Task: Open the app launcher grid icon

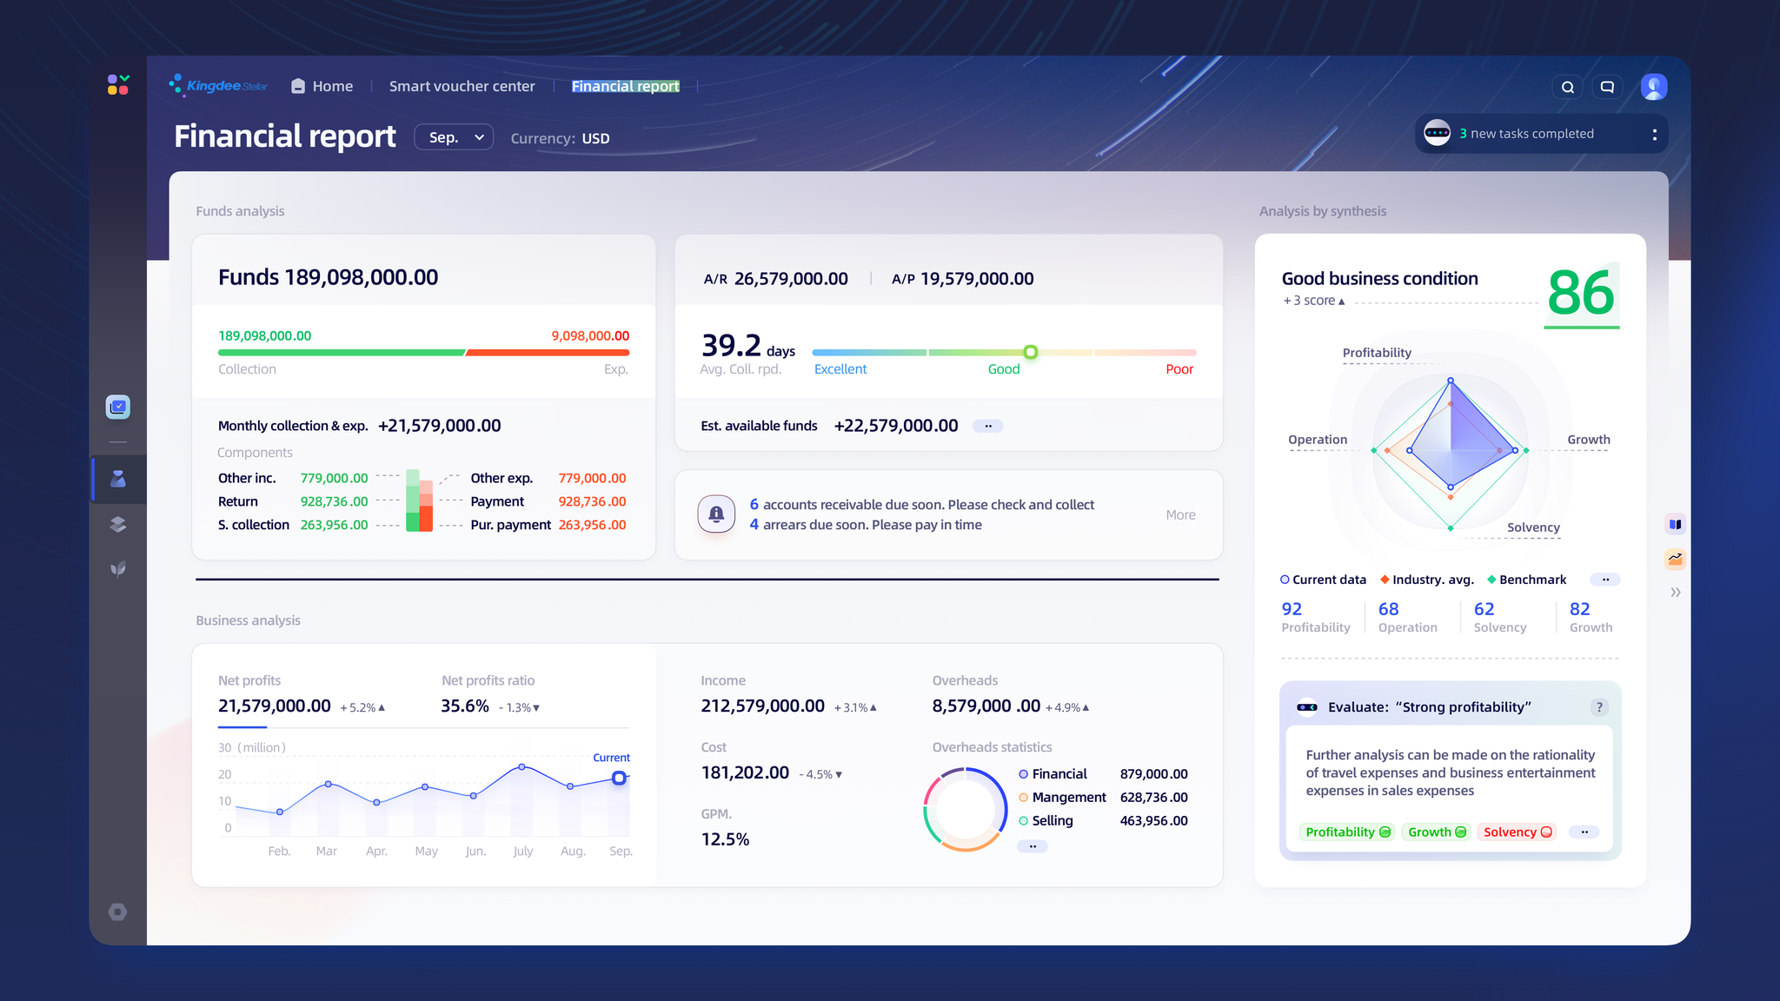Action: (118, 84)
